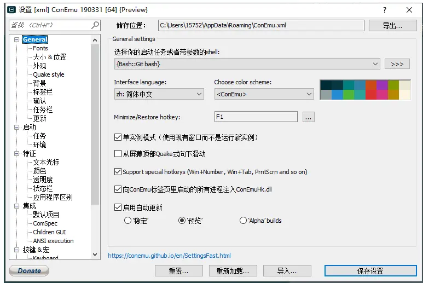This screenshot has height=283, width=423.
Task: Open the 任务 settings page
Action: [39, 136]
